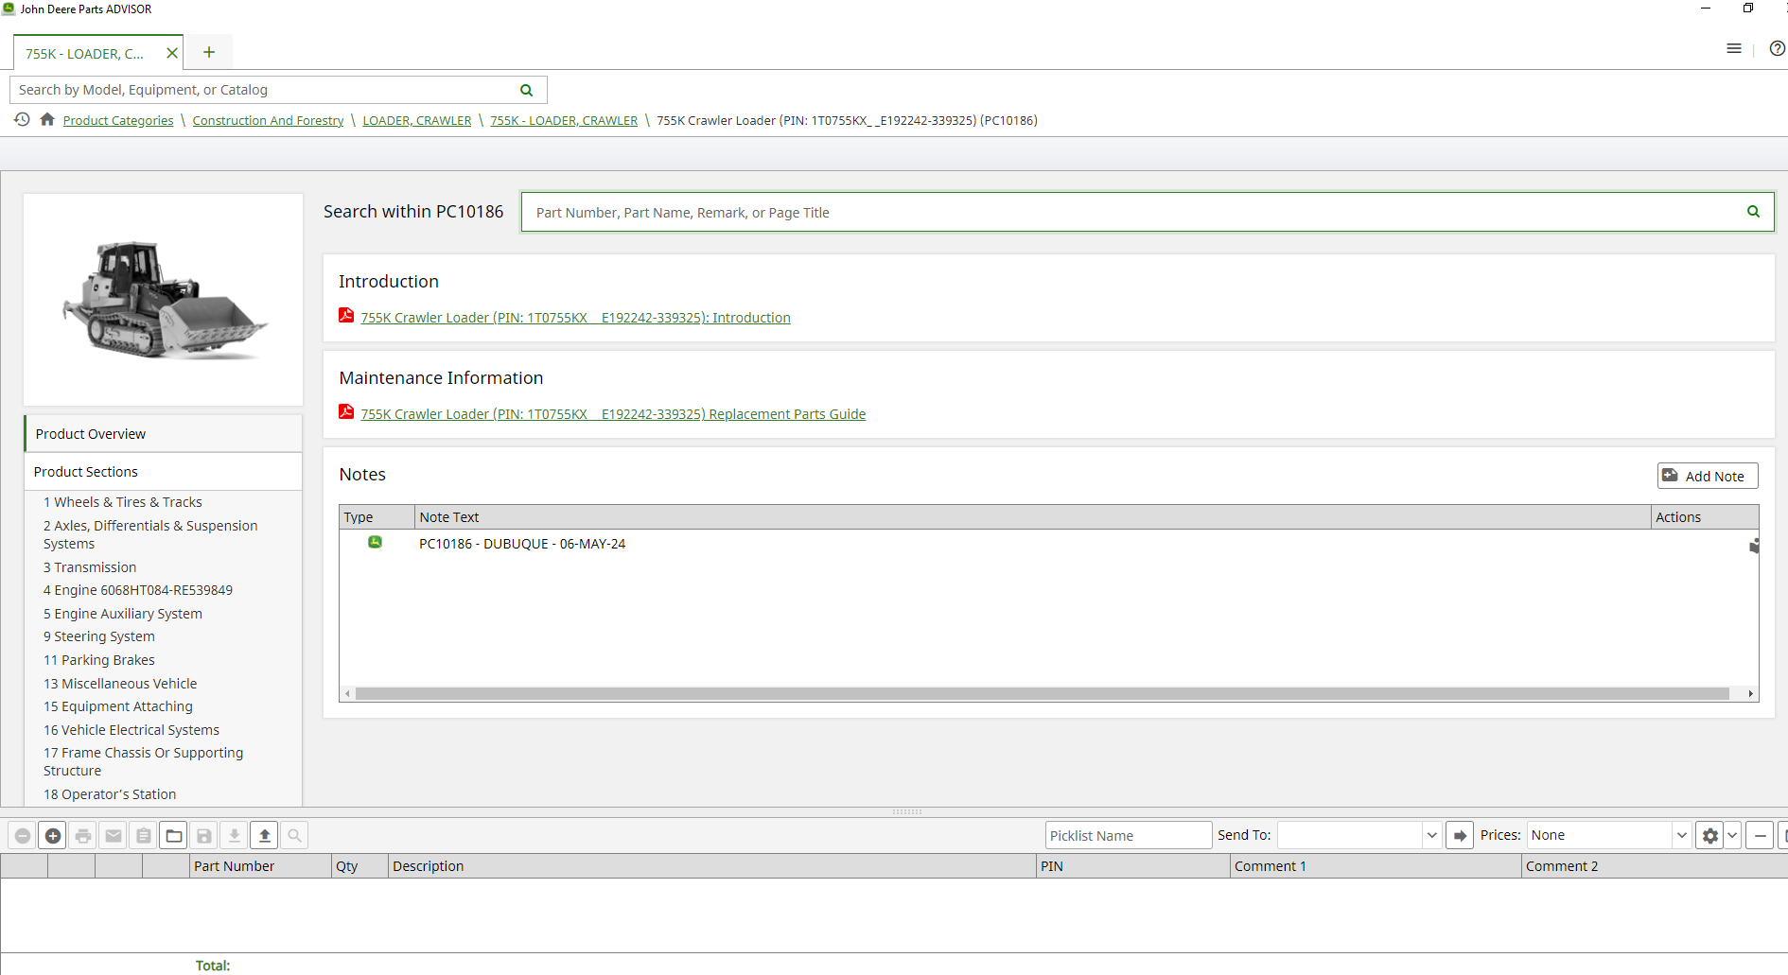
Task: Open picklist settings gear icon
Action: coord(1709,836)
